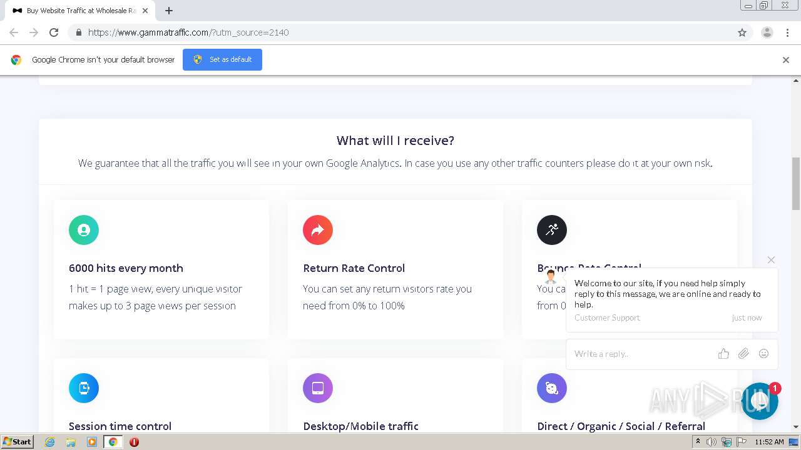Attach a file in chat widget
The image size is (801, 450).
[743, 354]
